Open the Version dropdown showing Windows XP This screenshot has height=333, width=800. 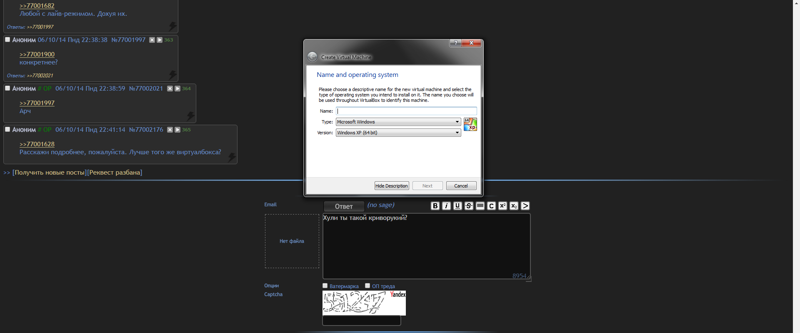click(398, 133)
